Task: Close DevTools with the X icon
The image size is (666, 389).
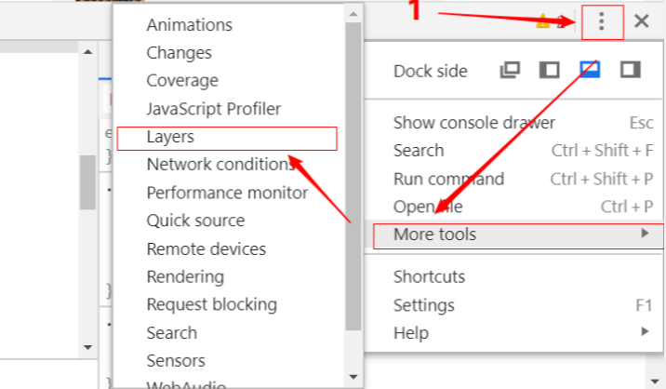Action: pos(641,21)
